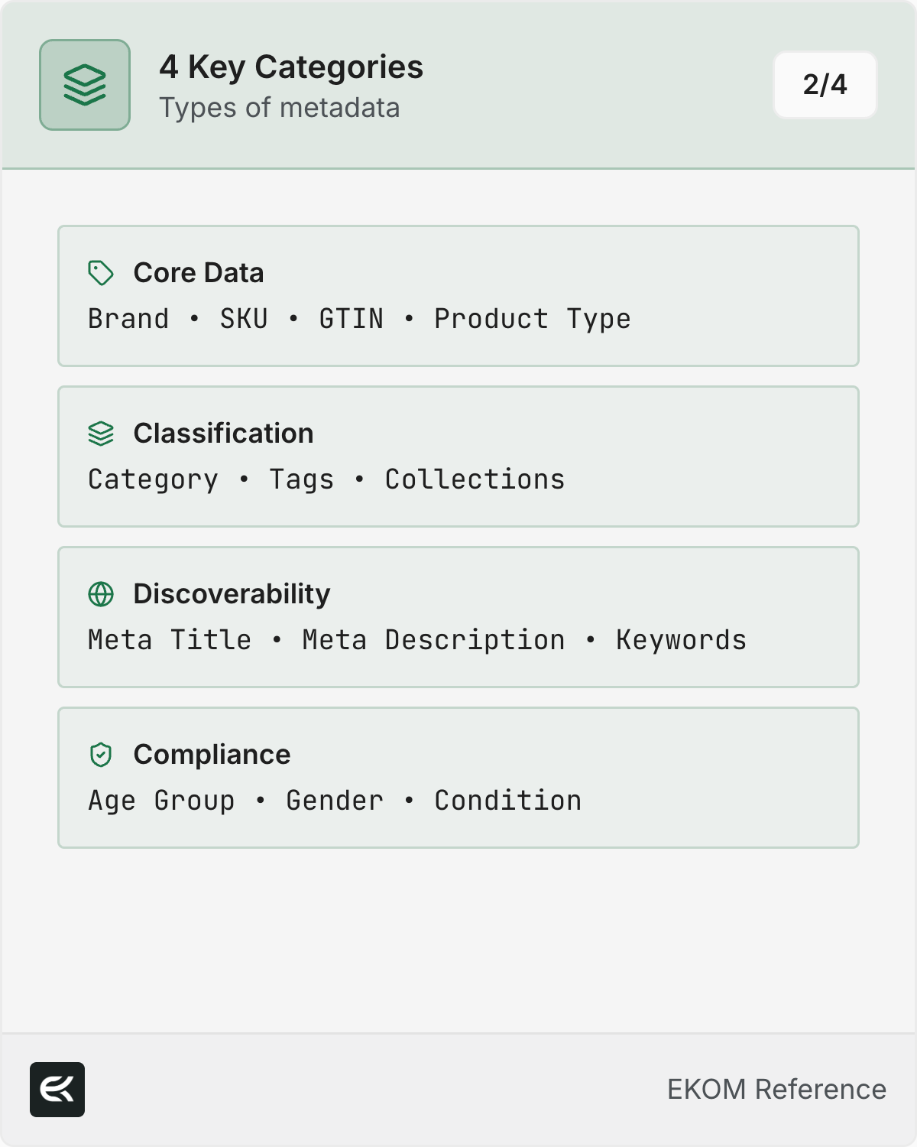Screen dimensions: 917x1147
Task: Click the Types of metadata subtitle
Action: (280, 108)
